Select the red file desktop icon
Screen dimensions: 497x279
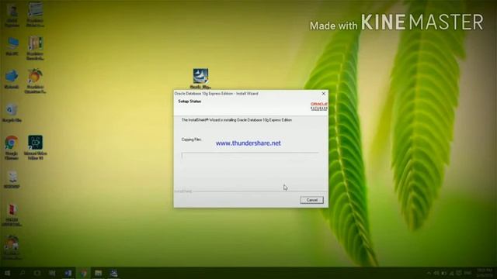12,215
